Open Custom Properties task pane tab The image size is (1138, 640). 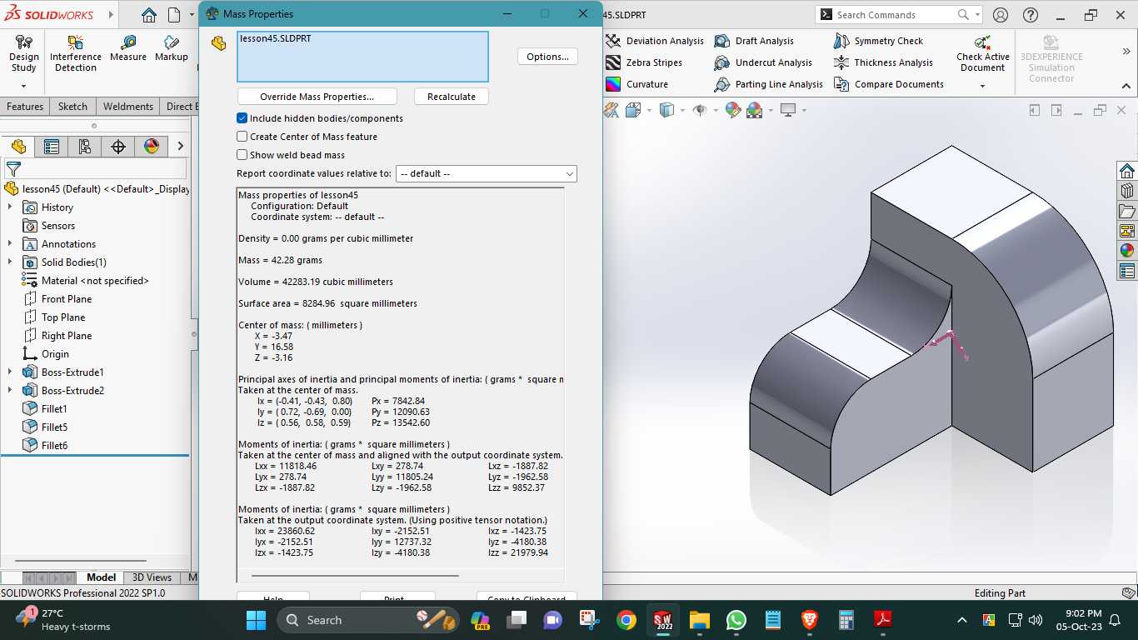point(1127,271)
